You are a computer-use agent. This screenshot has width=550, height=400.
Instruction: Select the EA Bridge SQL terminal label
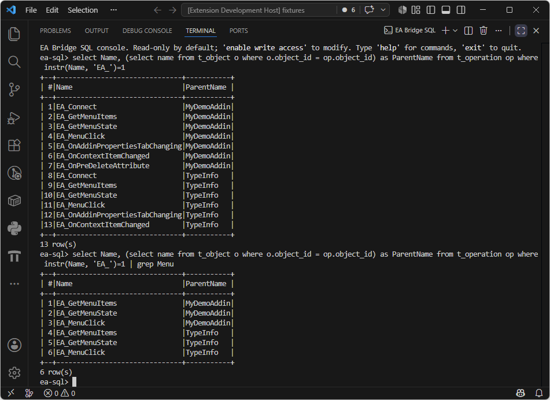(x=410, y=31)
